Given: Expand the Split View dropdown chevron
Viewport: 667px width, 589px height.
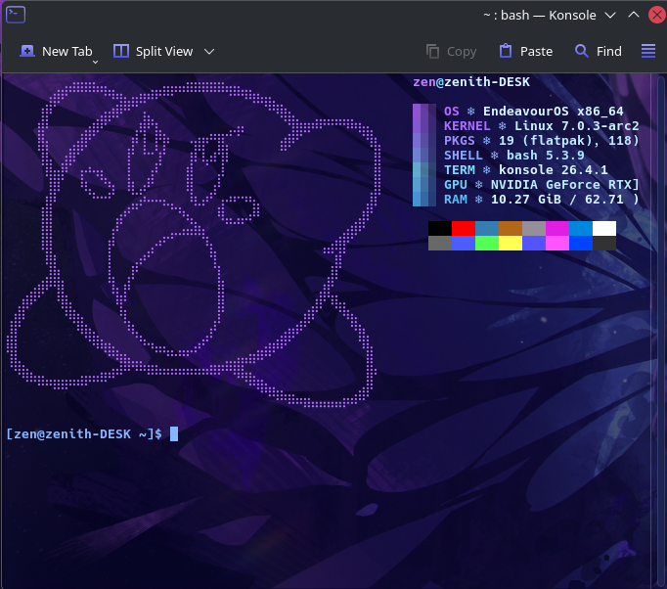Looking at the screenshot, I should pyautogui.click(x=209, y=52).
